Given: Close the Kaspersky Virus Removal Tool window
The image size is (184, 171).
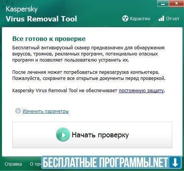Looking at the screenshot, I should tap(176, 3).
